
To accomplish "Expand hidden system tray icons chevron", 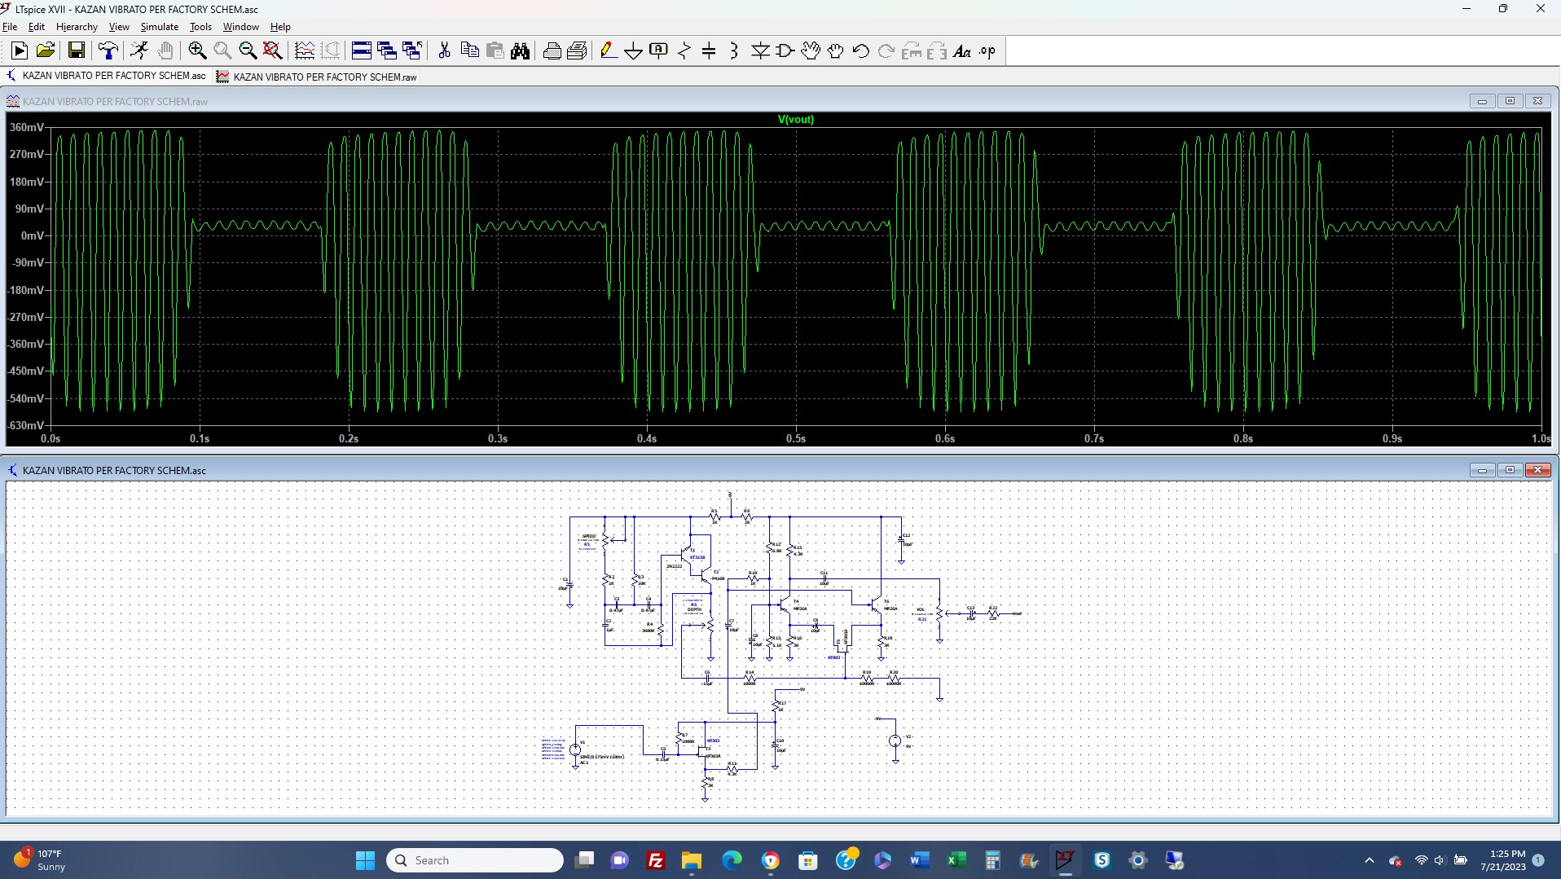I will 1370,860.
